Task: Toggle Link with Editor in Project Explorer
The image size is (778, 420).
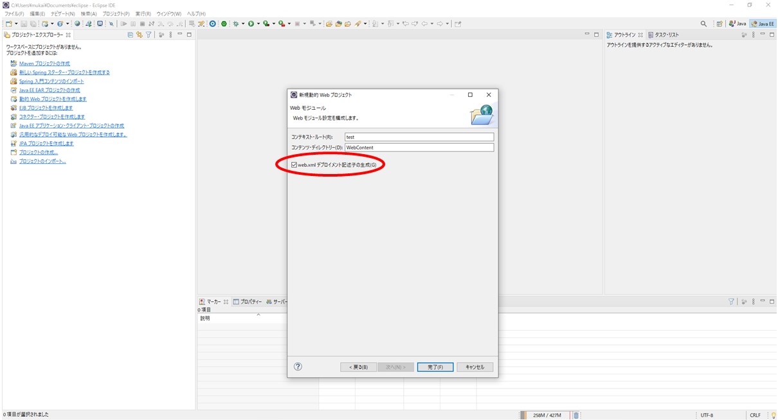Action: coord(140,35)
